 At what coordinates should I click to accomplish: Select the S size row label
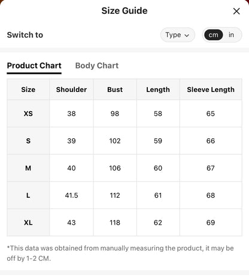point(28,141)
